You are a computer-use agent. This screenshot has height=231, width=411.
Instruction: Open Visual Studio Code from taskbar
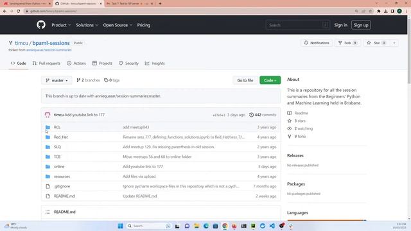pos(272,226)
